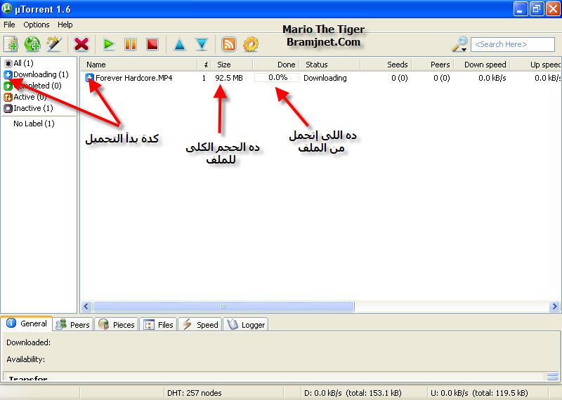Move torrent down queue with down arrow
The height and width of the screenshot is (400, 562).
(202, 44)
